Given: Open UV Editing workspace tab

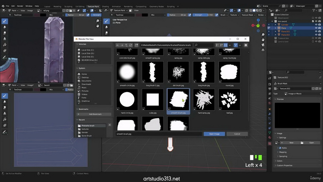Looking at the screenshot, I should pyautogui.click(x=80, y=6).
